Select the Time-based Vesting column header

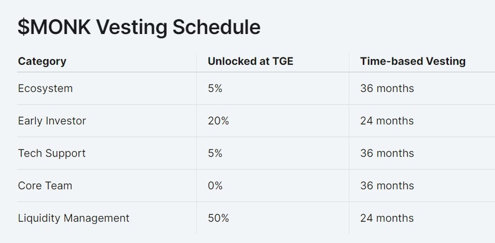point(412,62)
